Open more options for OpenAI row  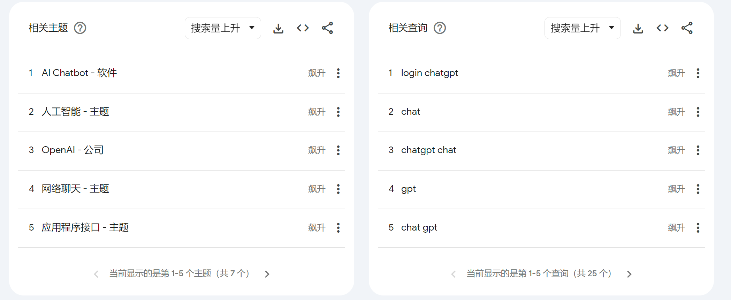coord(338,150)
